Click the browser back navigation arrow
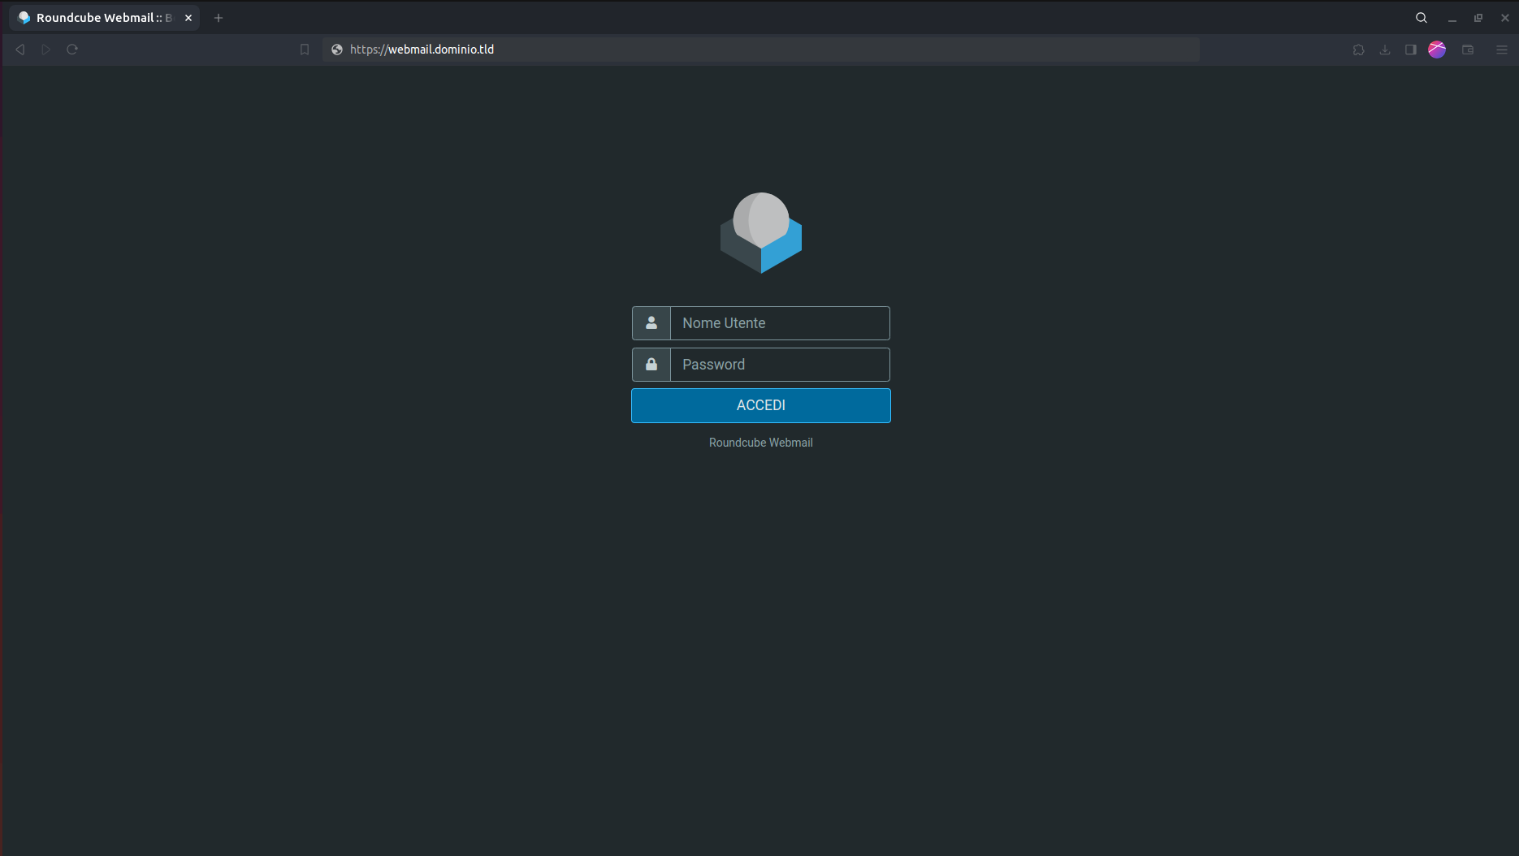 19,50
